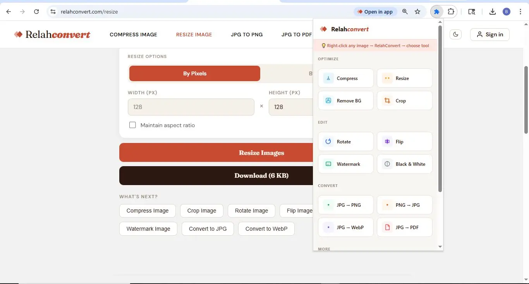Open the browser downloads list
Screen dimensions: 529x284
(x=493, y=12)
